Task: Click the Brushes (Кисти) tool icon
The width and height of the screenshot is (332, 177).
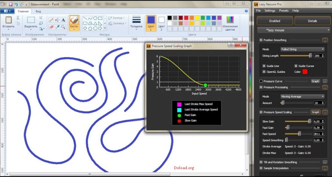Action: [74, 20]
